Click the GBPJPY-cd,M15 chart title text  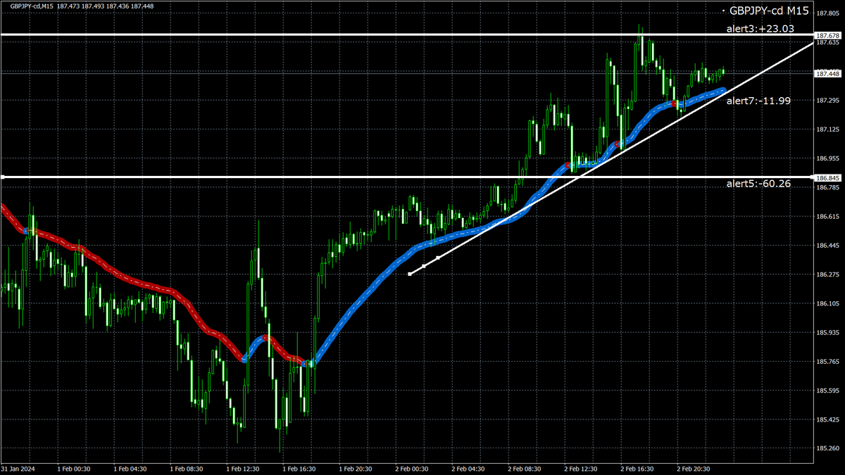(x=32, y=6)
